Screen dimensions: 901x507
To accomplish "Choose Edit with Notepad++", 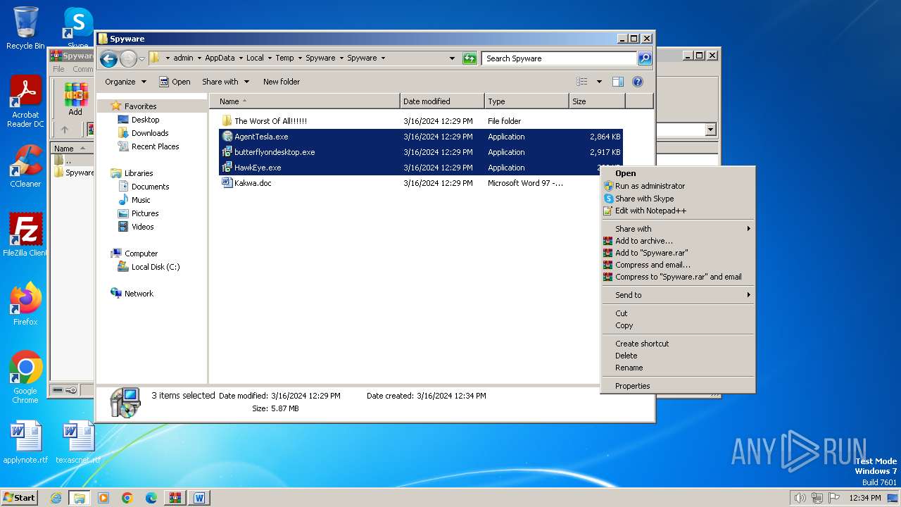I will (678, 211).
